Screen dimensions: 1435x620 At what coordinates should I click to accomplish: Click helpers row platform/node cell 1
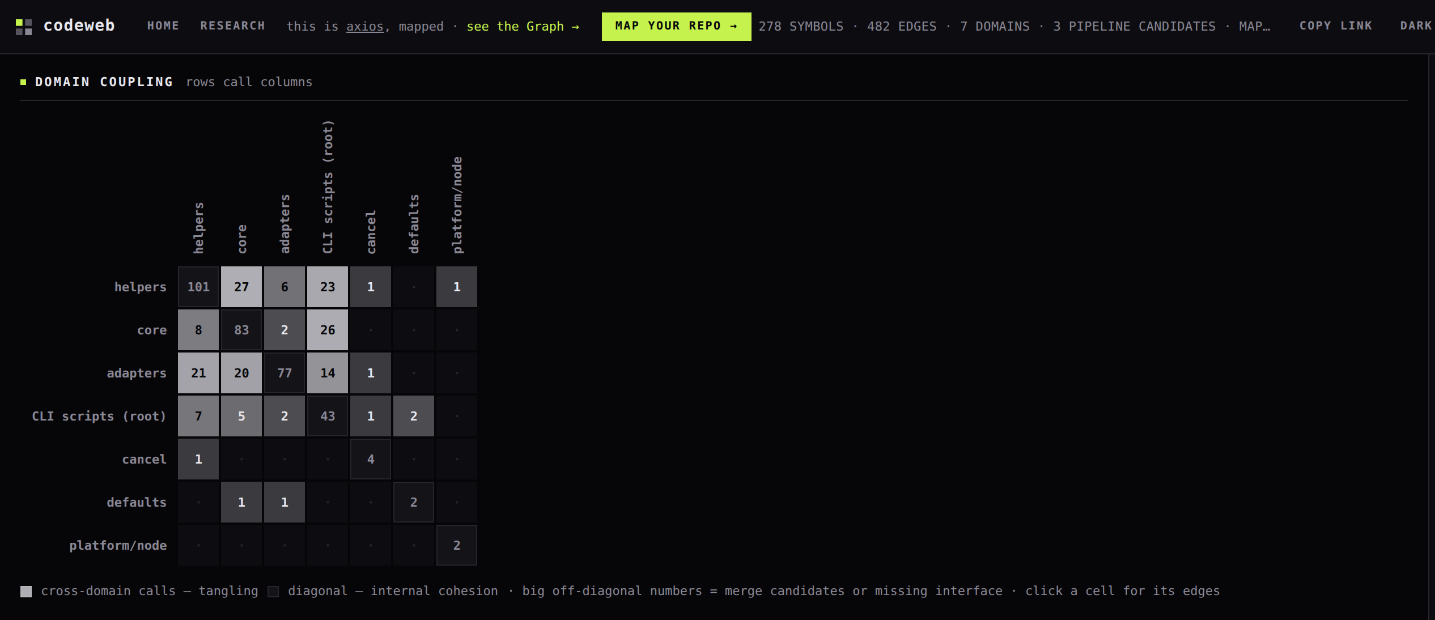[x=457, y=287]
